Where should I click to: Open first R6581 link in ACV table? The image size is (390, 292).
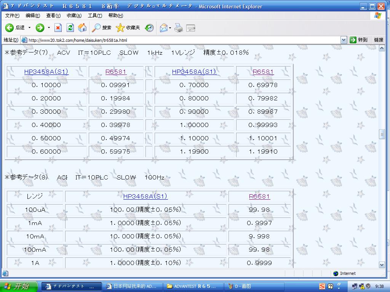point(116,72)
